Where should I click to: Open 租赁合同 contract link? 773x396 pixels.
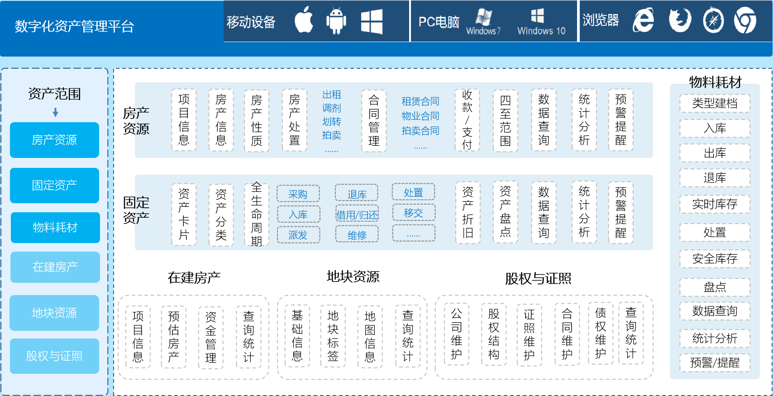pos(420,101)
